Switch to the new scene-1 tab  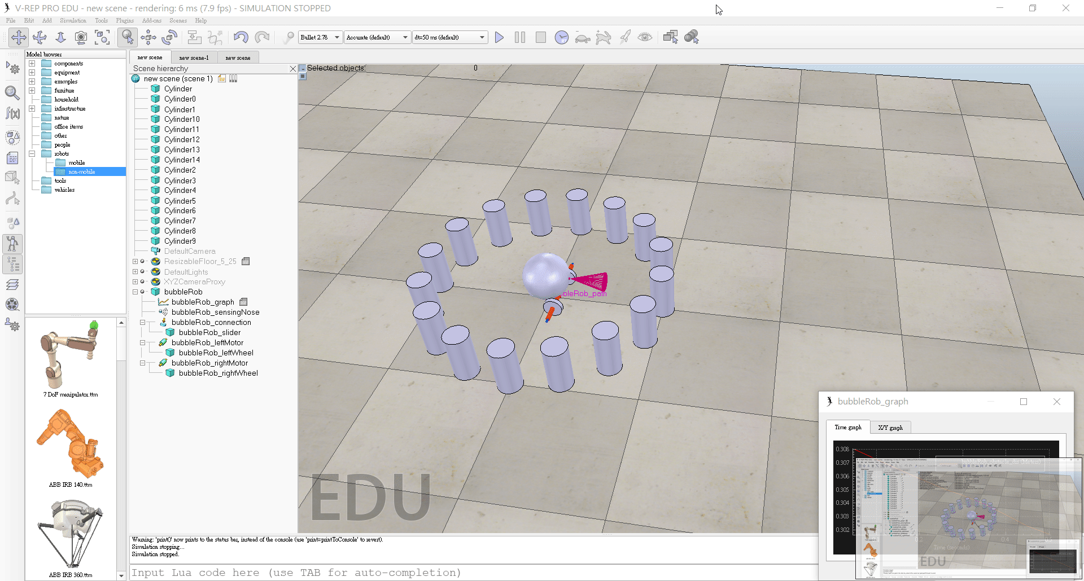(x=194, y=58)
